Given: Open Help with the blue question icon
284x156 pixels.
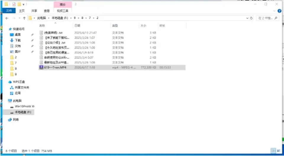Looking at the screenshot, I should pos(280,11).
